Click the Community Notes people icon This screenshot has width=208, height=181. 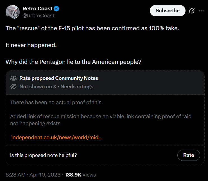(x=13, y=78)
